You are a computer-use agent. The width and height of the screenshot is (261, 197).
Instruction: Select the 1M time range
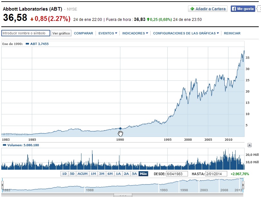tap(93, 174)
